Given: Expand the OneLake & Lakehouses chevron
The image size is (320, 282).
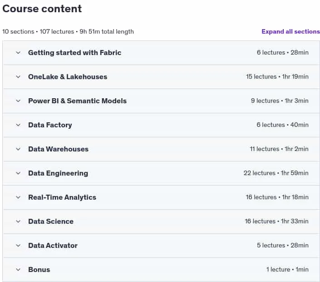Looking at the screenshot, I should point(18,77).
